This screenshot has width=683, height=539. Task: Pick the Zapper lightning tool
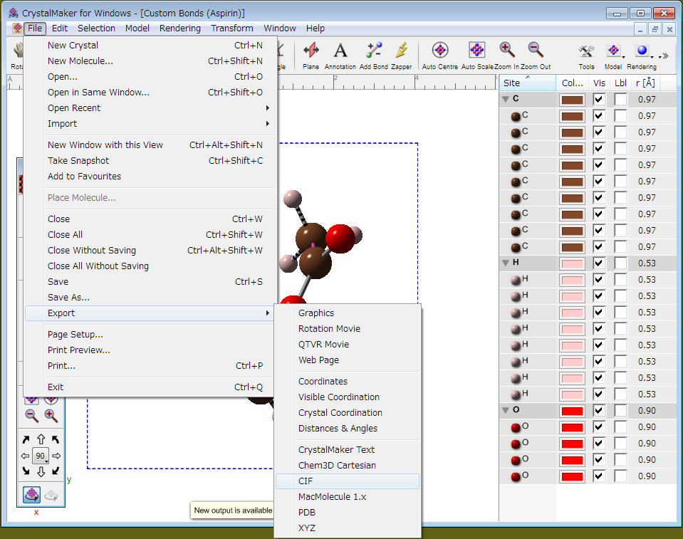tap(401, 55)
